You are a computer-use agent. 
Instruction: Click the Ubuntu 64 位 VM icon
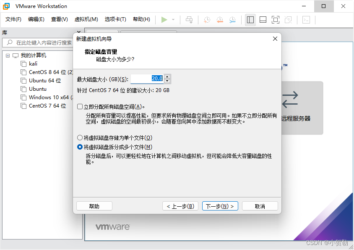tap(23, 81)
